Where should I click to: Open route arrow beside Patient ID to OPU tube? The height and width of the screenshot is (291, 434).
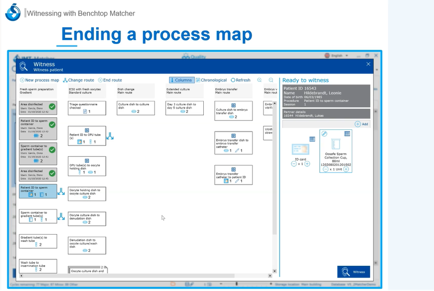point(110,136)
